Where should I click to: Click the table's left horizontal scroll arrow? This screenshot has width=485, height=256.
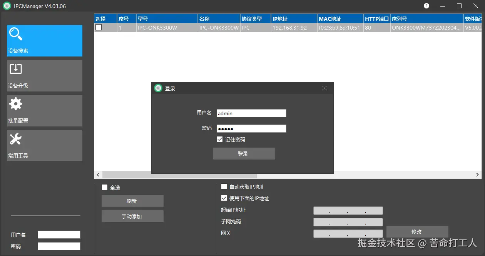98,175
